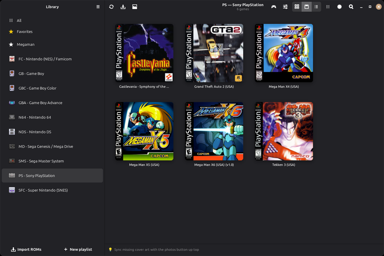
Task: Click the "PS — Sony PlayStation" header title
Action: tap(243, 5)
